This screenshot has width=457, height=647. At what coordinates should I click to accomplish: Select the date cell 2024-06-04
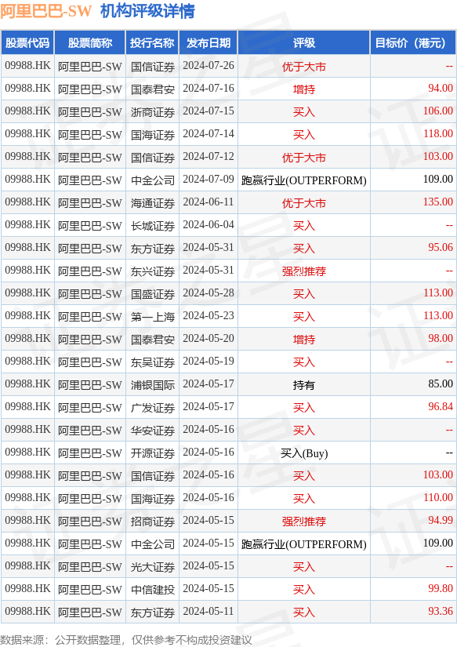click(209, 225)
